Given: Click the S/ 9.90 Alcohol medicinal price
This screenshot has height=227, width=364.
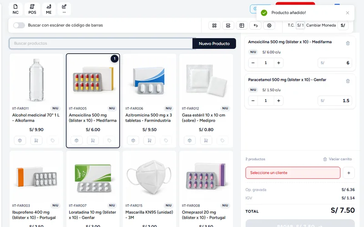Looking at the screenshot, I should click(x=36, y=130).
